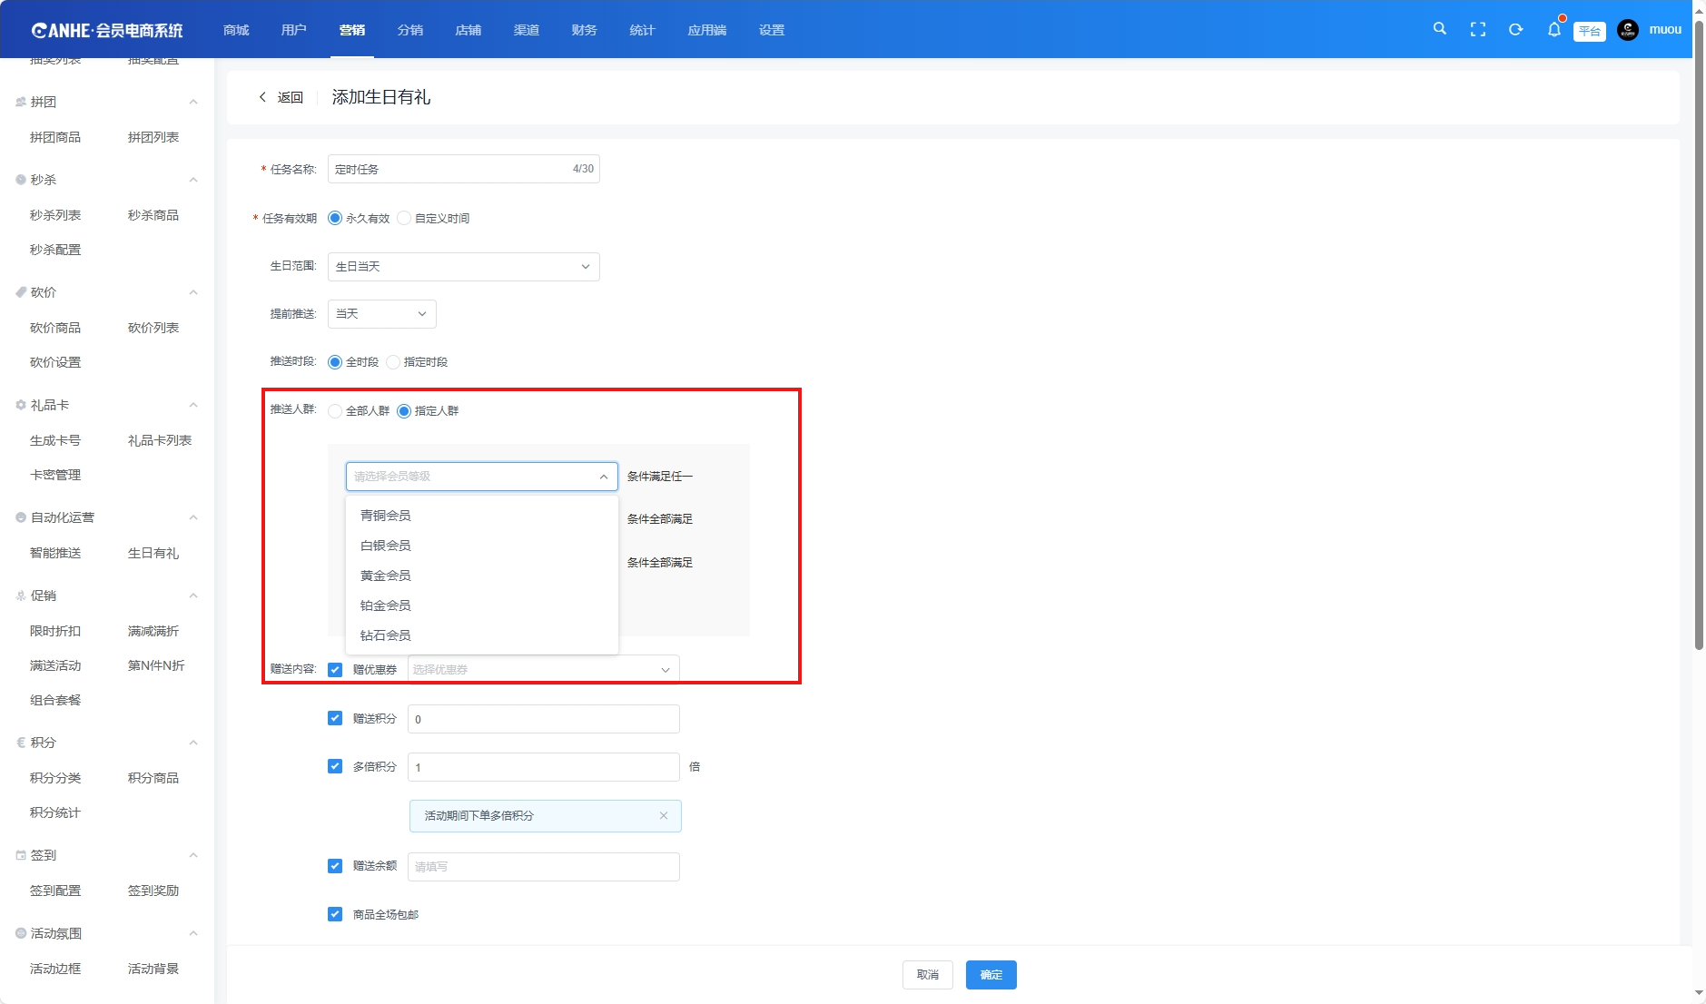1706x1004 pixels.
Task: Click the CANHE logo
Action: coord(107,30)
